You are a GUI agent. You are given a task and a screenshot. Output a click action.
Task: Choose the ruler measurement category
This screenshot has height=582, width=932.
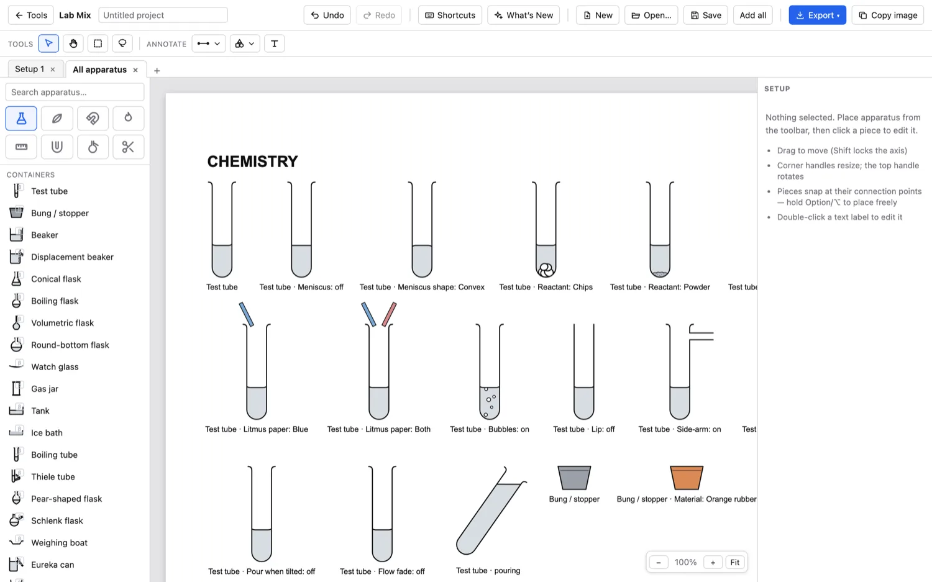tap(21, 147)
